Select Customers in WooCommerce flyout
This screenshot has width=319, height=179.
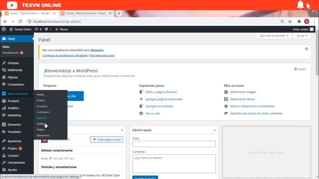click(43, 112)
